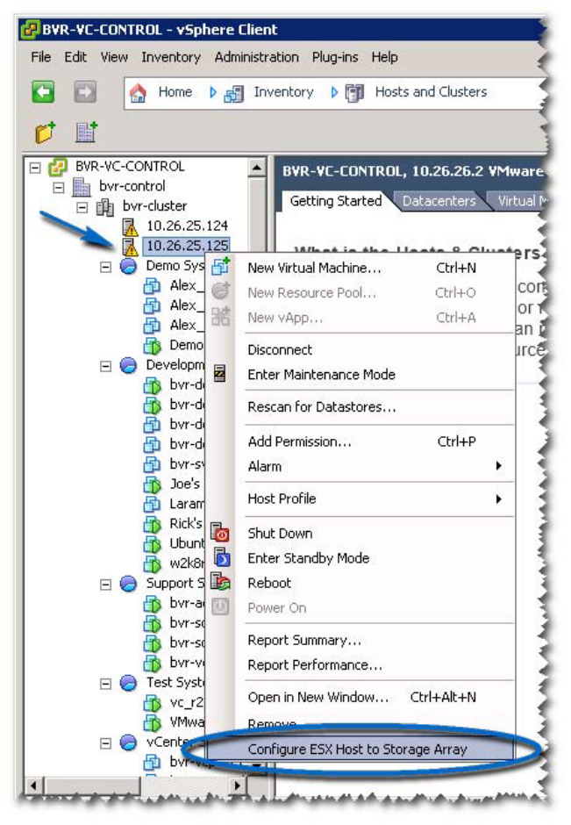Collapse the Developm resource pool node
The width and height of the screenshot is (571, 825).
point(105,366)
